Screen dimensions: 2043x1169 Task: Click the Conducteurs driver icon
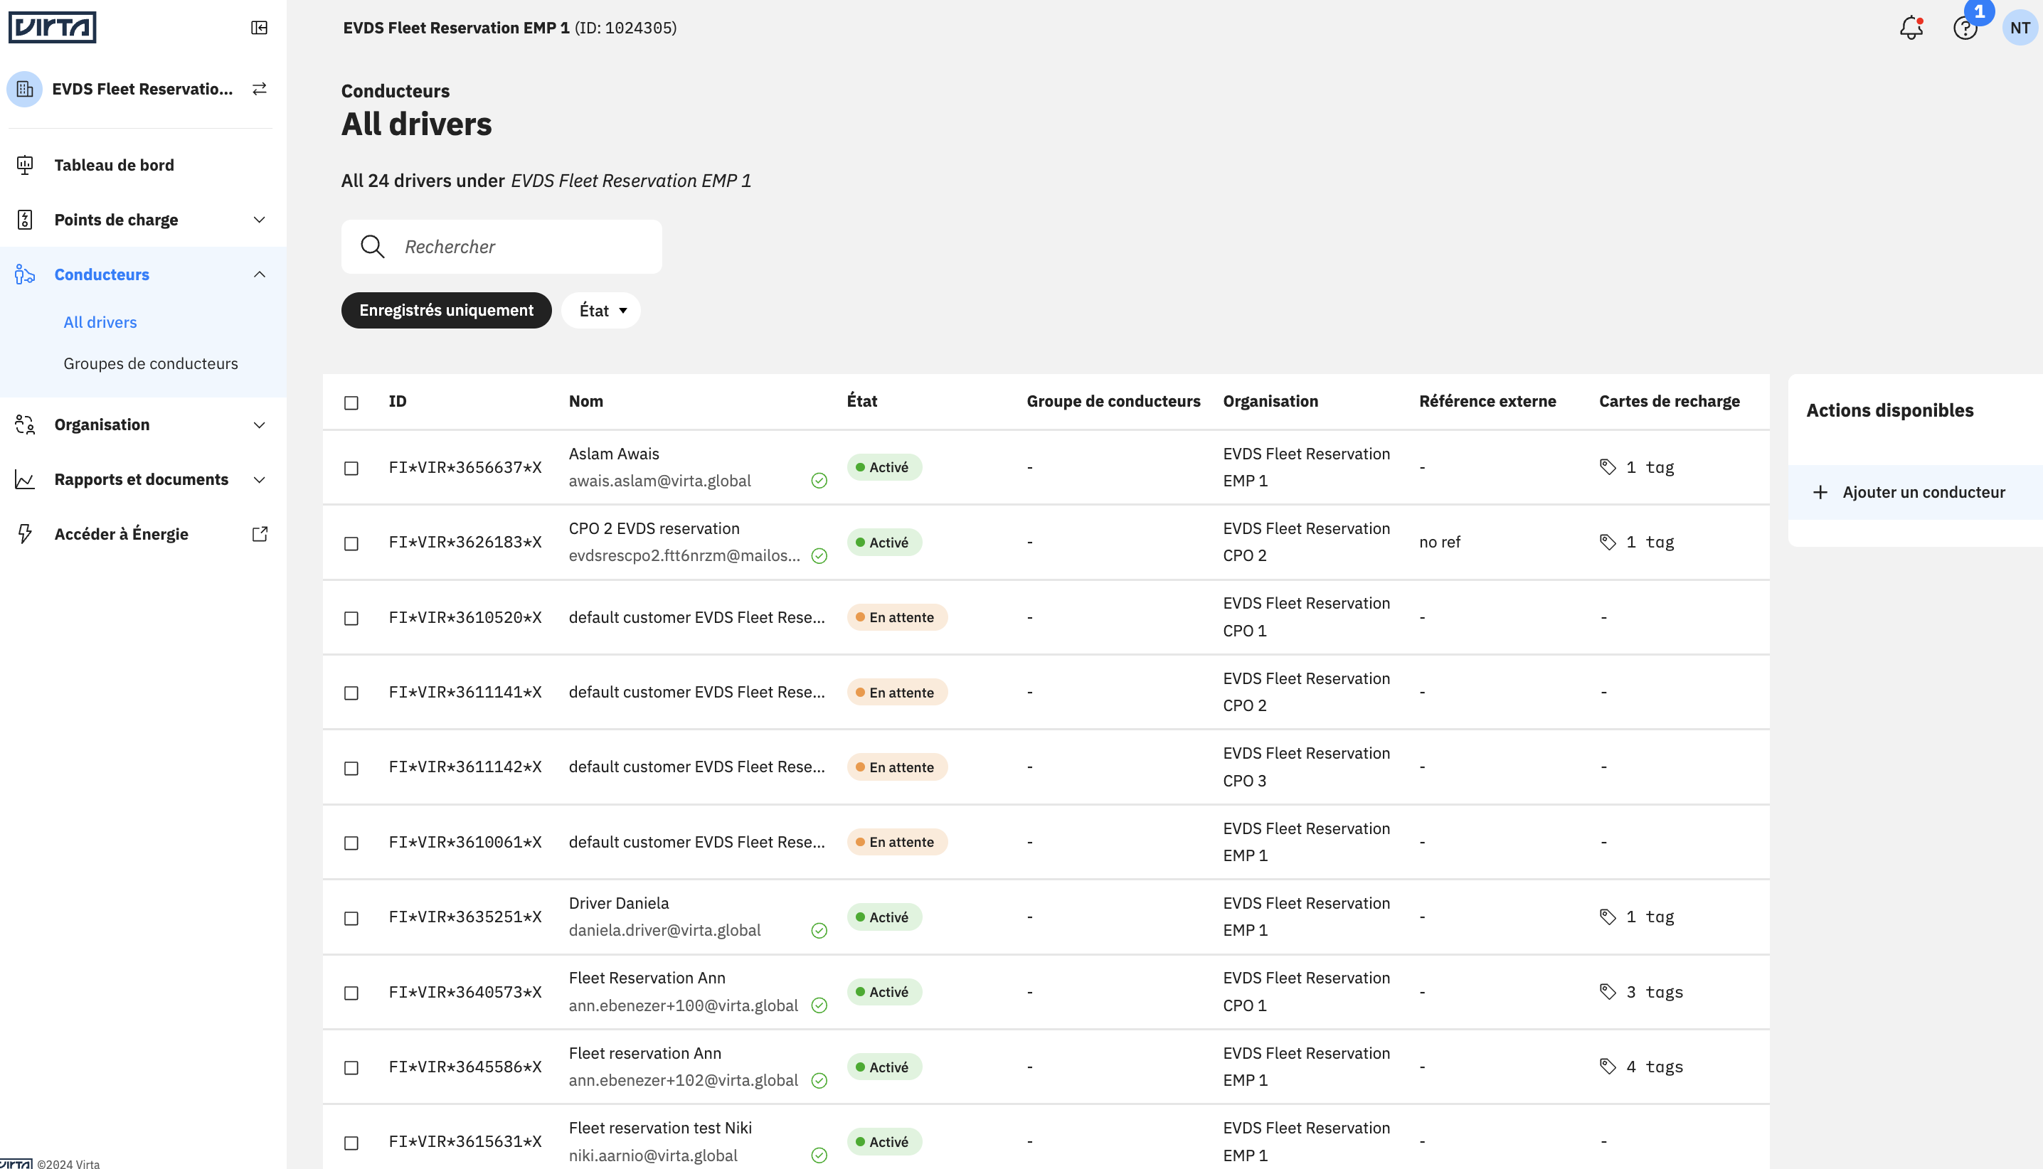click(x=25, y=274)
